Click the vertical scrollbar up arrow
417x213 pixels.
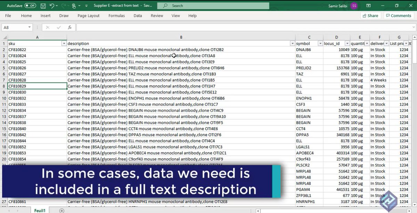414,37
